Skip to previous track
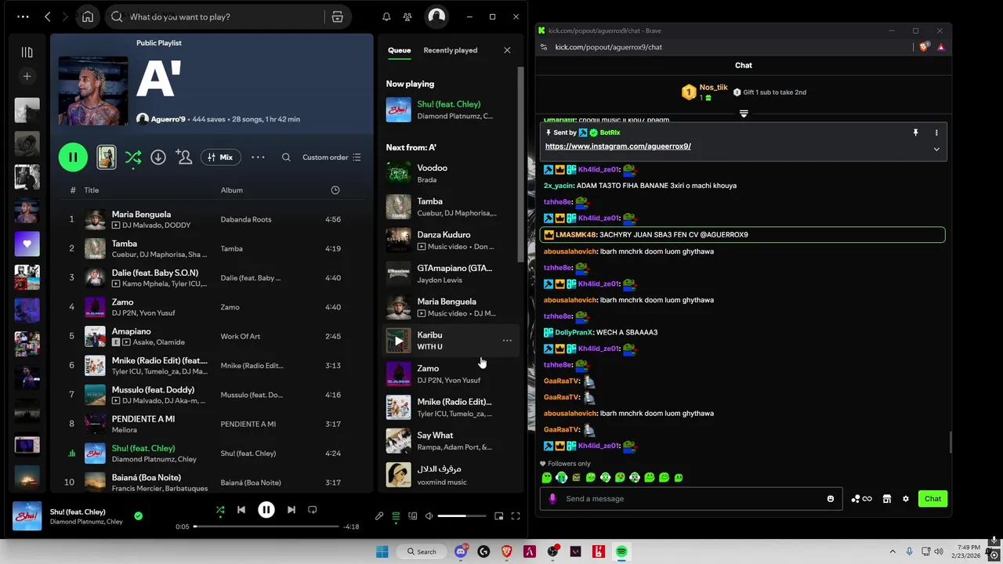Image resolution: width=1003 pixels, height=564 pixels. pos(241,510)
